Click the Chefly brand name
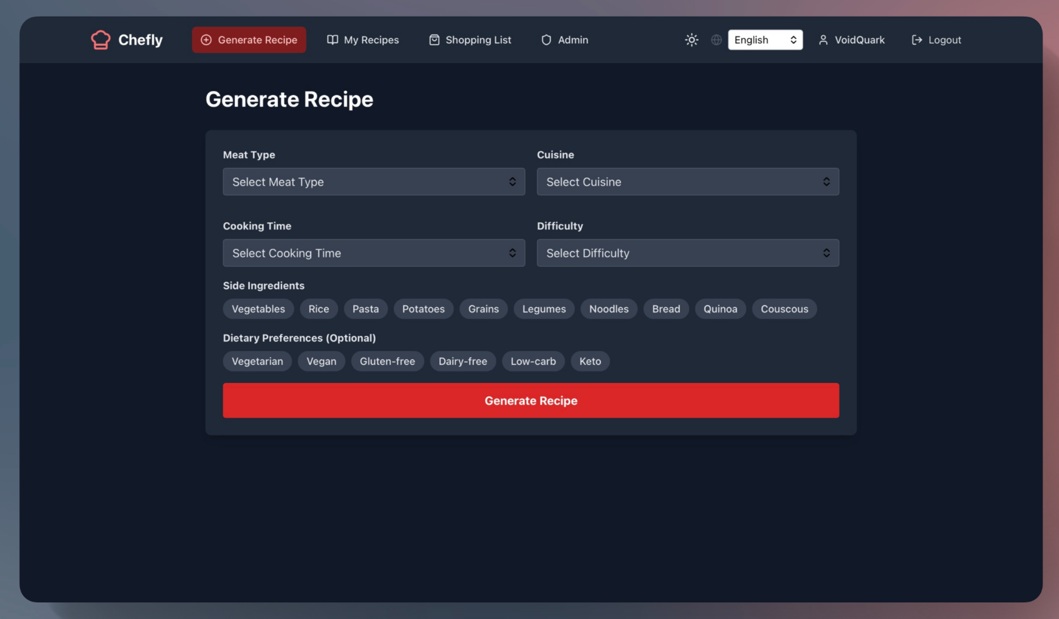 (x=140, y=40)
